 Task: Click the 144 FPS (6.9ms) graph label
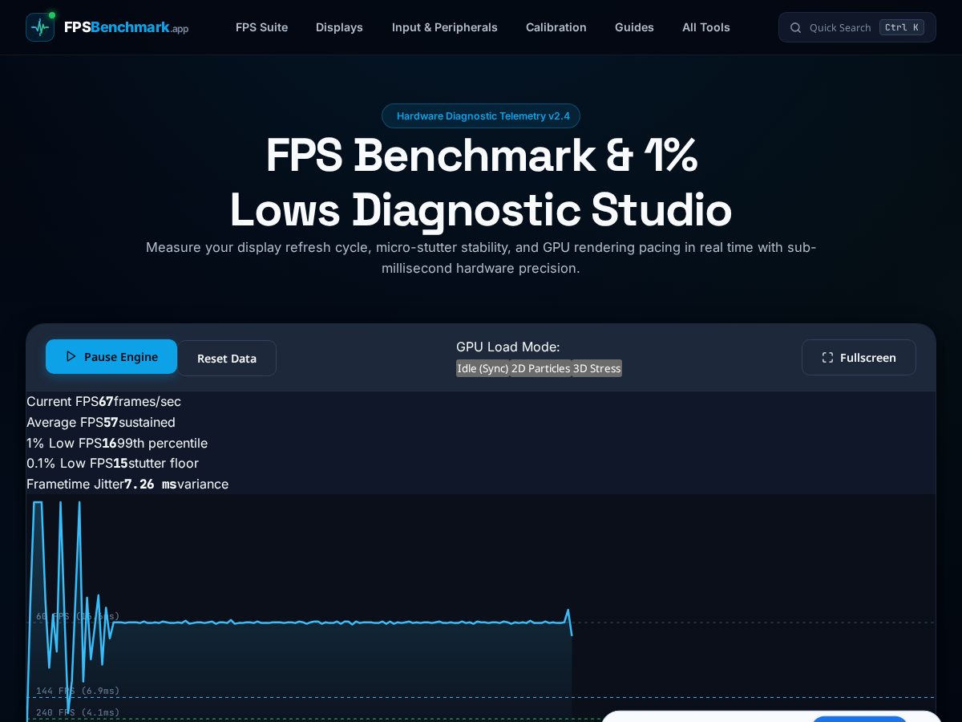coord(78,691)
